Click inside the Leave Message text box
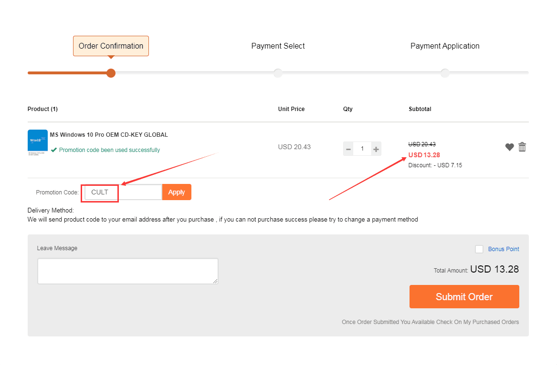The width and height of the screenshot is (557, 365). (127, 271)
